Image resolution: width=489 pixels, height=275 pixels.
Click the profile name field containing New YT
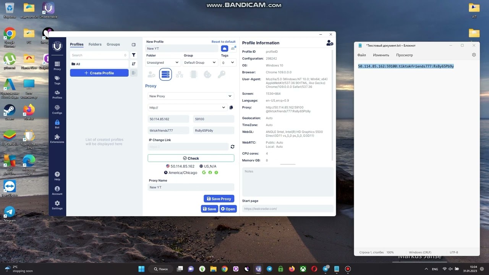click(182, 49)
